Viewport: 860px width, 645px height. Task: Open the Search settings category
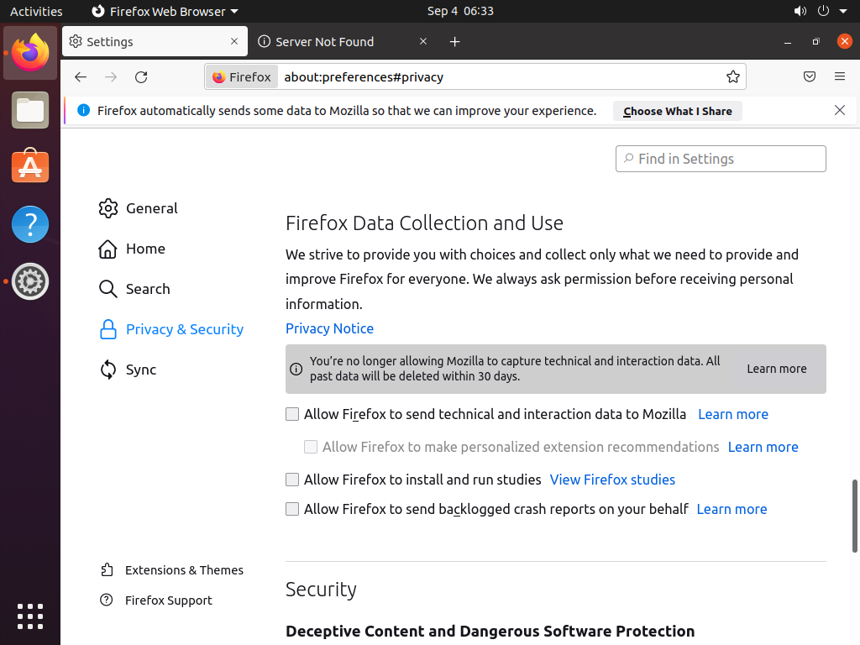tap(134, 289)
